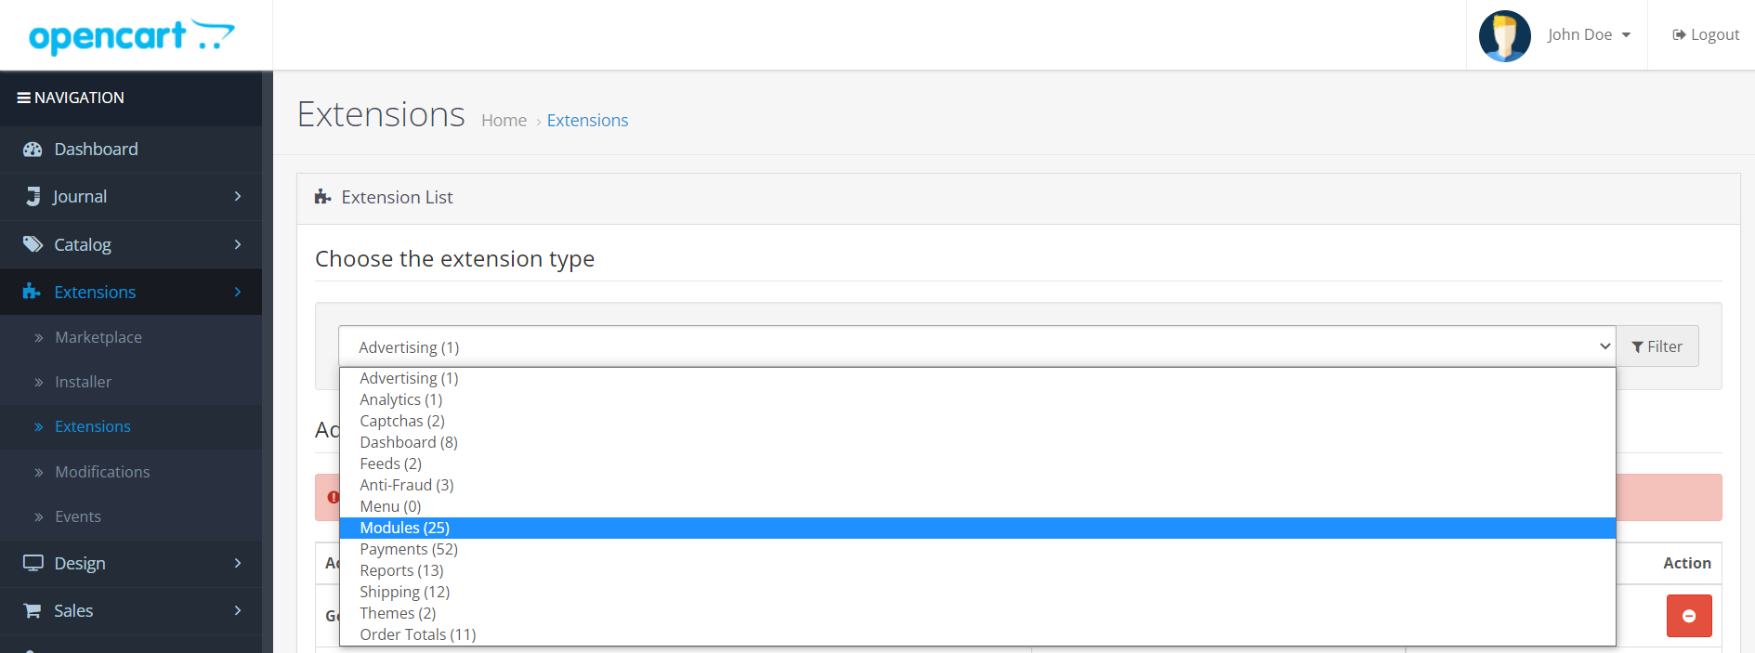This screenshot has height=653, width=1755.
Task: Click the Design monitor icon
Action: (33, 563)
